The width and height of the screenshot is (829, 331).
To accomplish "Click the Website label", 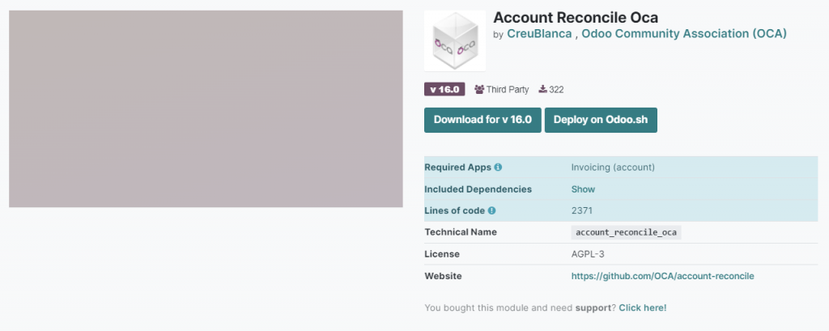I will 444,276.
